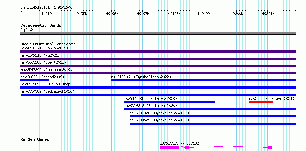Open variant nsv5665280 (Ebert2021) label
Screen dimensions: 306x151
(43, 62)
